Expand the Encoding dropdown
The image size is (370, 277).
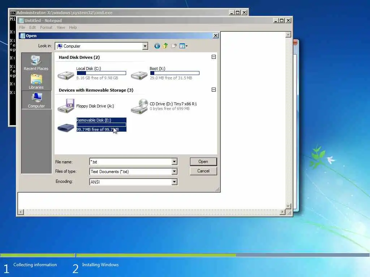174,182
